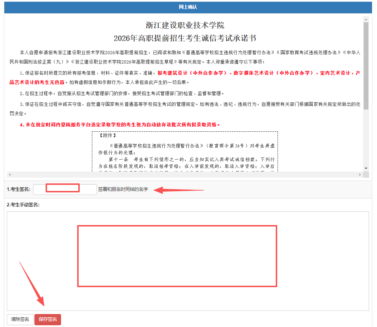Viewport: 377px width, 327px height.
Task: Click the up arrow of the vertical scrollbar
Action: tap(366, 19)
